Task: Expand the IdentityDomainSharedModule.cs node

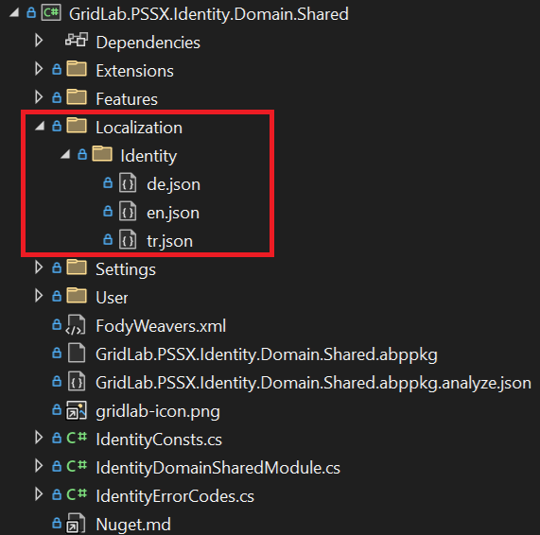Action: tap(39, 466)
